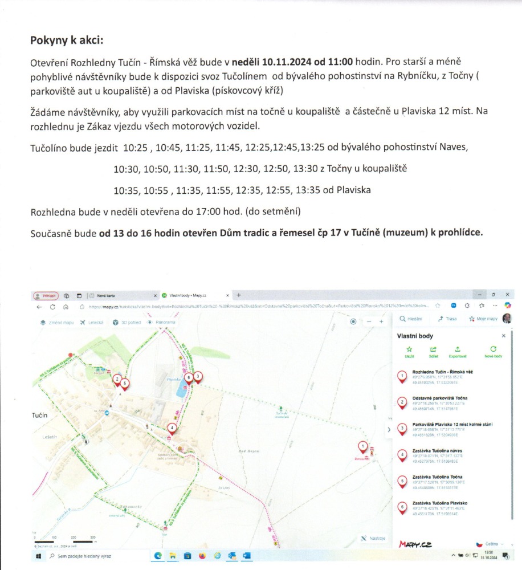Click the Nové body refresh icon
The width and height of the screenshot is (522, 570).
coord(493,349)
